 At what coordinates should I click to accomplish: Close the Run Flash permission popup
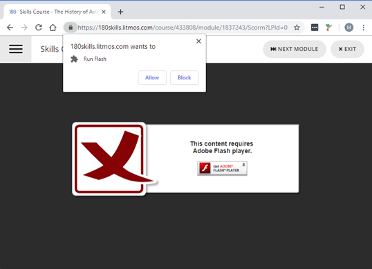(x=198, y=41)
